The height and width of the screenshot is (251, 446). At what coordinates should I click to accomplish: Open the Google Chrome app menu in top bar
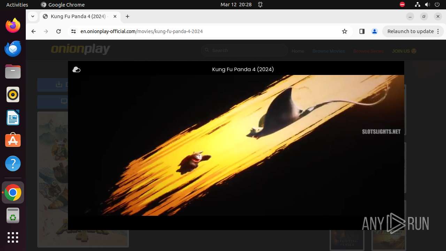tap(63, 5)
